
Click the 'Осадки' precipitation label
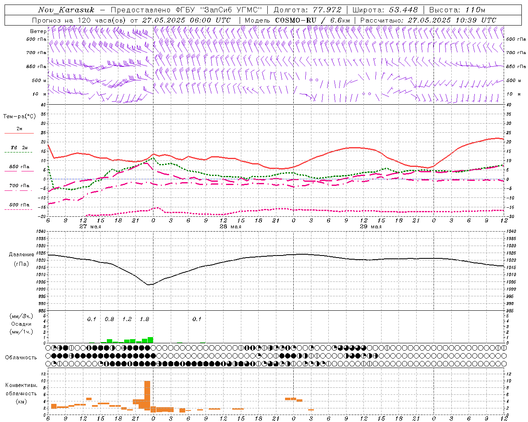tap(21, 324)
